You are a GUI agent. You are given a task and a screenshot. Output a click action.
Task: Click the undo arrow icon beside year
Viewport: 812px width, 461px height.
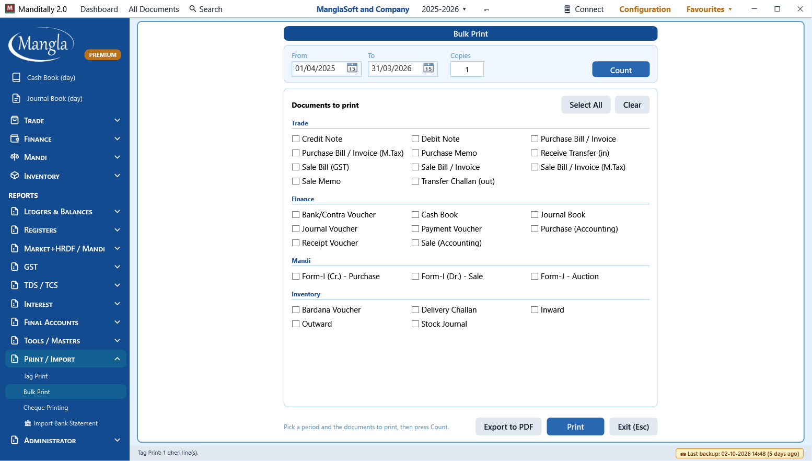click(x=486, y=9)
